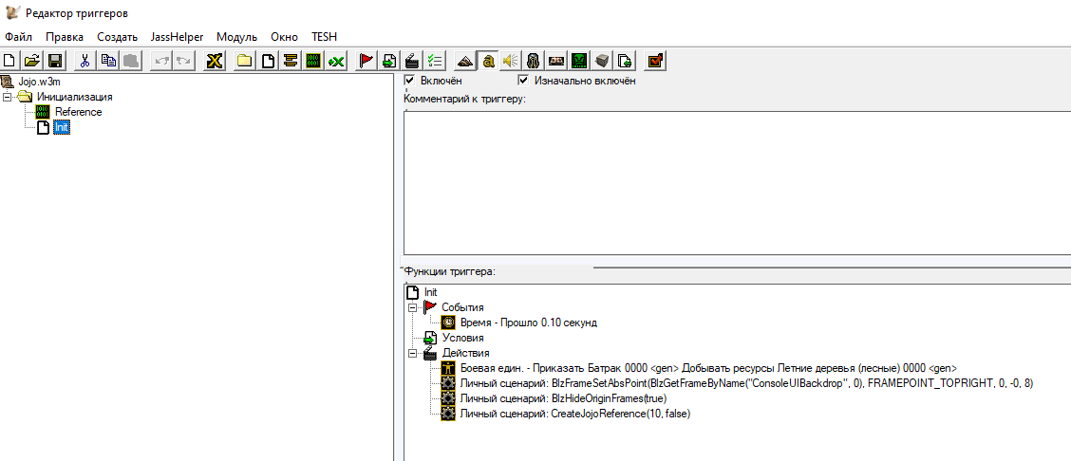
Task: Click the Cut scissors icon
Action: tap(85, 61)
